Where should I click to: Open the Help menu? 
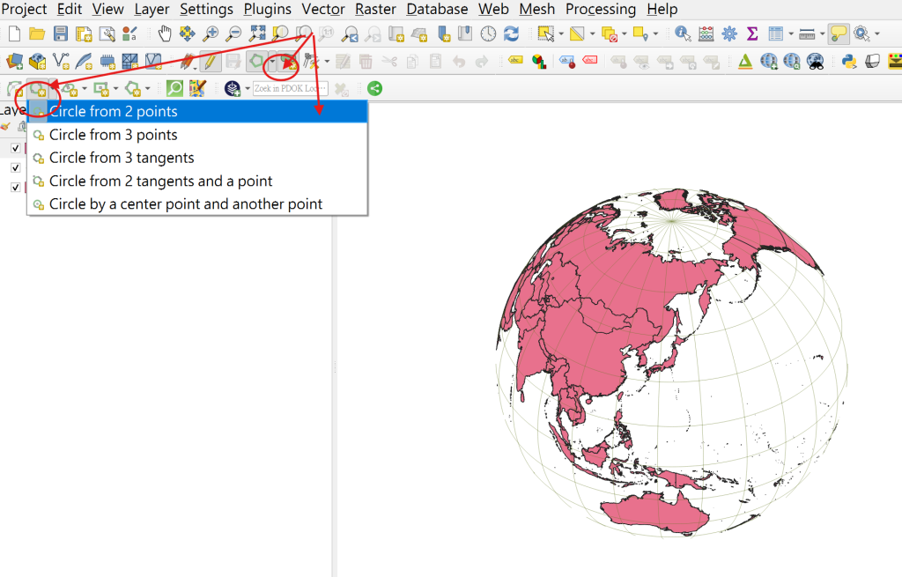pyautogui.click(x=662, y=9)
